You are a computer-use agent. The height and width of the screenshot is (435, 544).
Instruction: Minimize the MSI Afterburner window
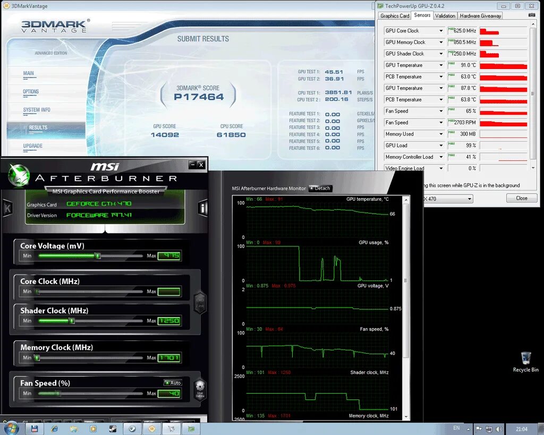(192, 165)
